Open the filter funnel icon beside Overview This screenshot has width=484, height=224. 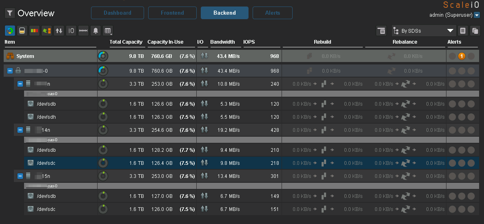[10, 13]
